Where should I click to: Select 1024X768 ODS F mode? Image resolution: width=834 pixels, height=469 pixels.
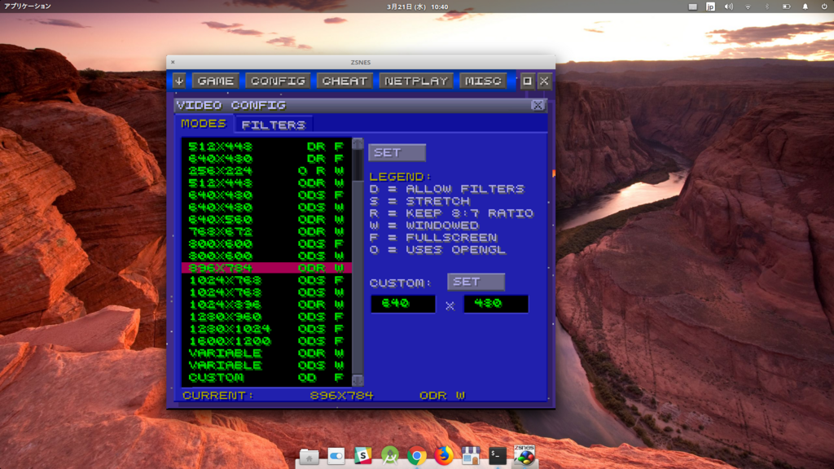click(x=266, y=280)
